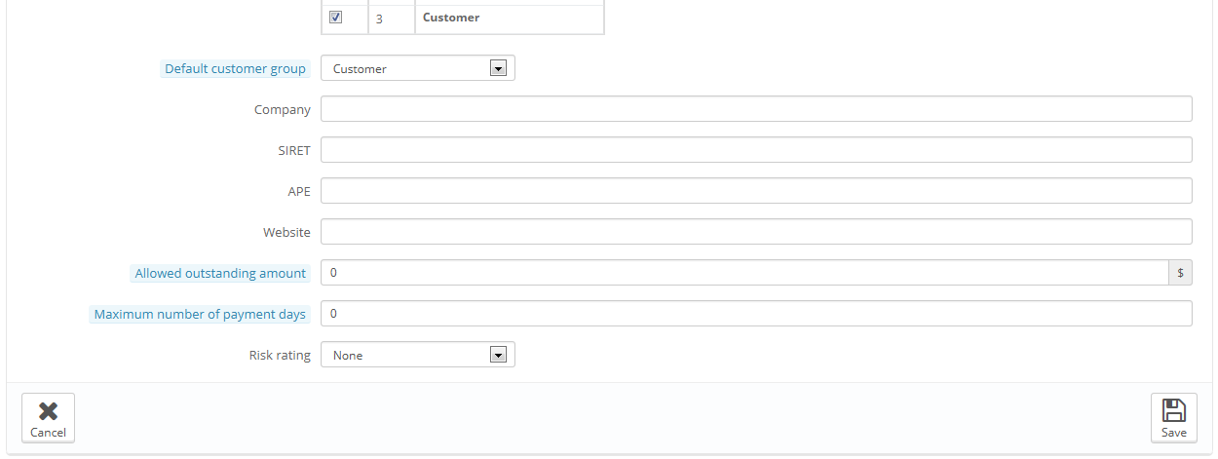
Task: Click the Save floppy disk icon
Action: [1174, 410]
